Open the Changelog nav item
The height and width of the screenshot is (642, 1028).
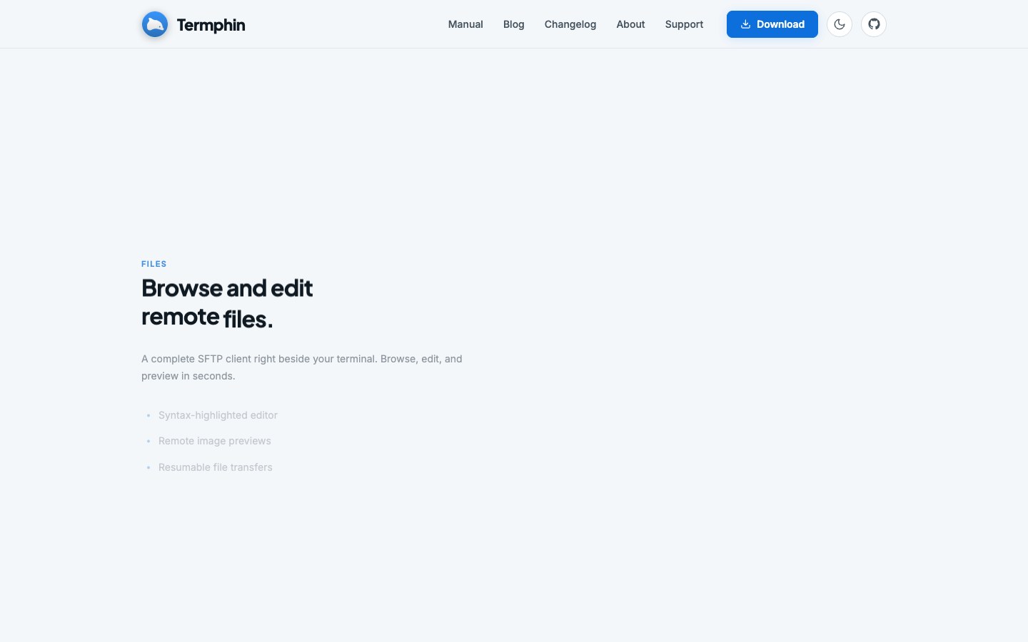pyautogui.click(x=570, y=24)
